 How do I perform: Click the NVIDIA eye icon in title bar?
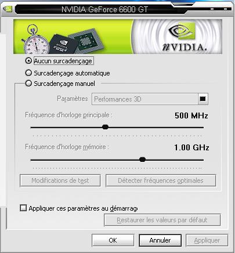point(8,9)
